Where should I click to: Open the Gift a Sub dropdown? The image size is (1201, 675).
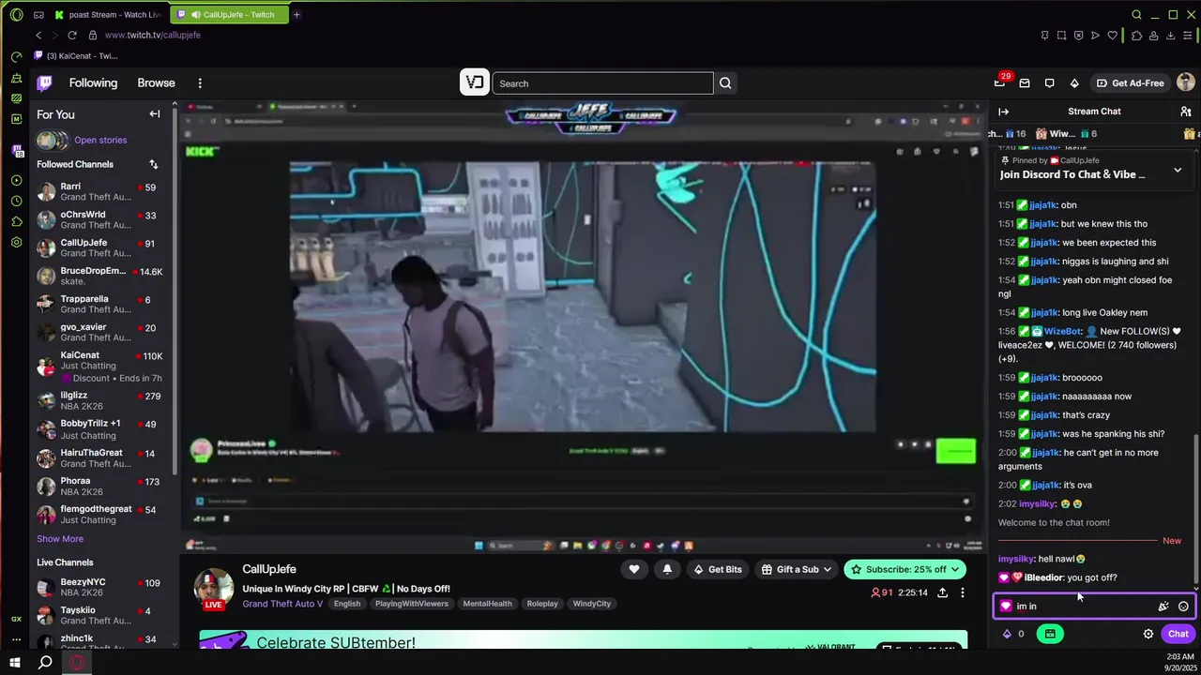tap(796, 569)
